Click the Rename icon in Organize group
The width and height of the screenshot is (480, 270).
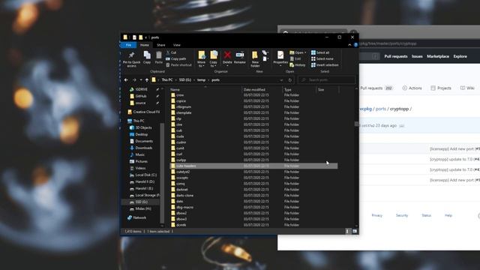[x=240, y=55]
